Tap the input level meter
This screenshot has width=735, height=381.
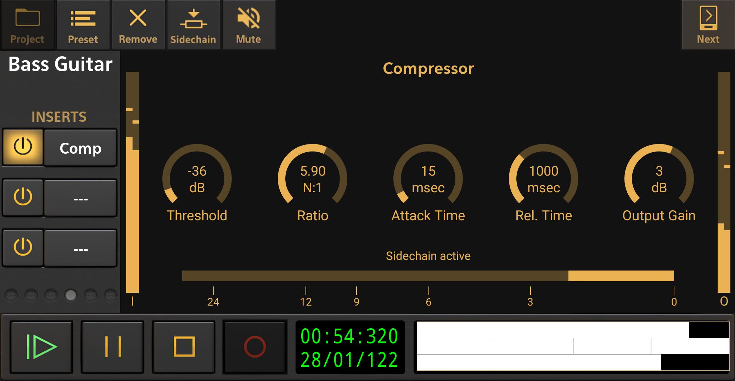pyautogui.click(x=133, y=182)
